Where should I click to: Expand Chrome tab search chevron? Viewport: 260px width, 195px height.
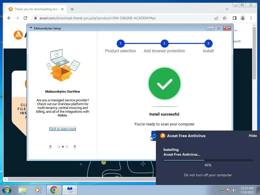tap(227, 9)
